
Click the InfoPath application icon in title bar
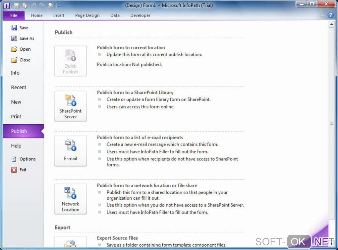[x=7, y=5]
